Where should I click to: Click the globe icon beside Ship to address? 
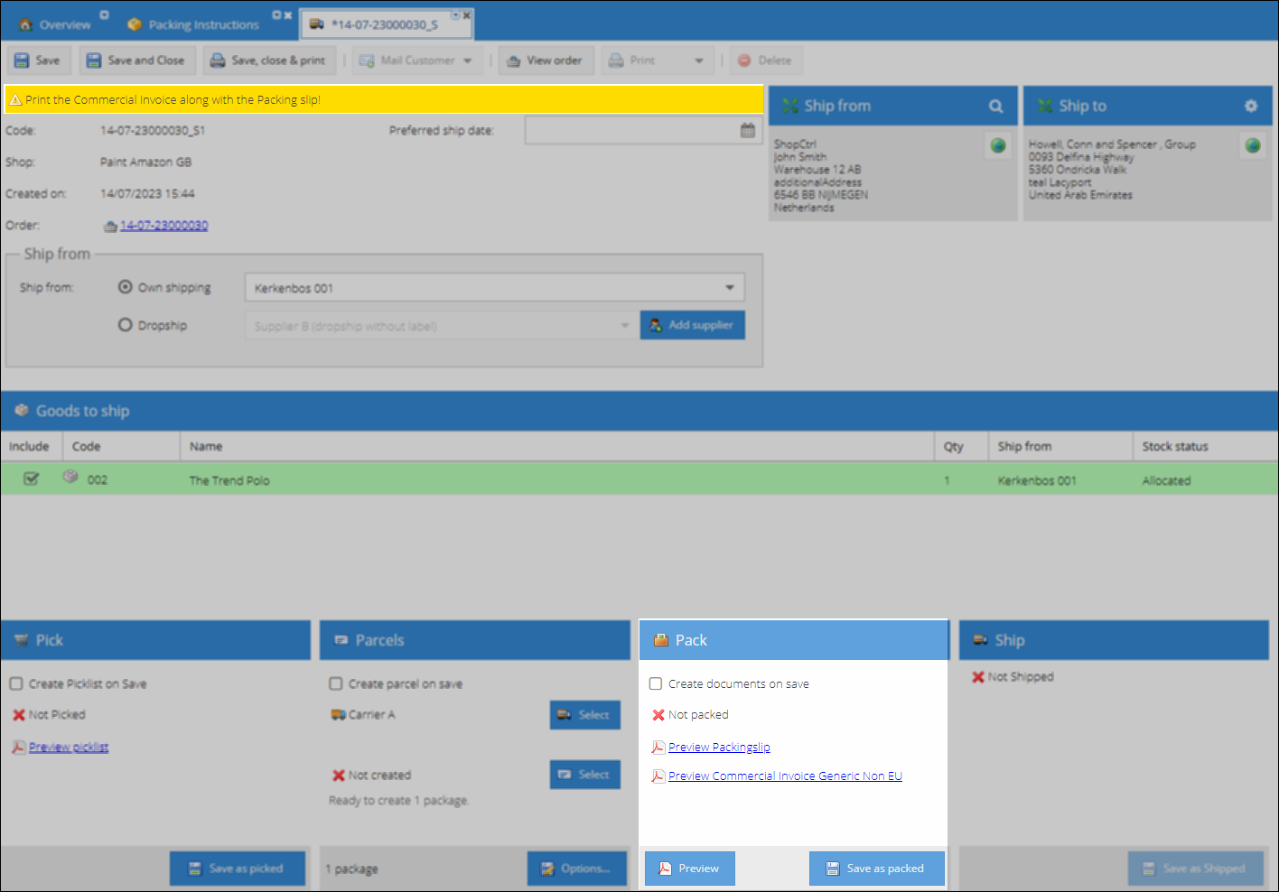[x=1253, y=145]
